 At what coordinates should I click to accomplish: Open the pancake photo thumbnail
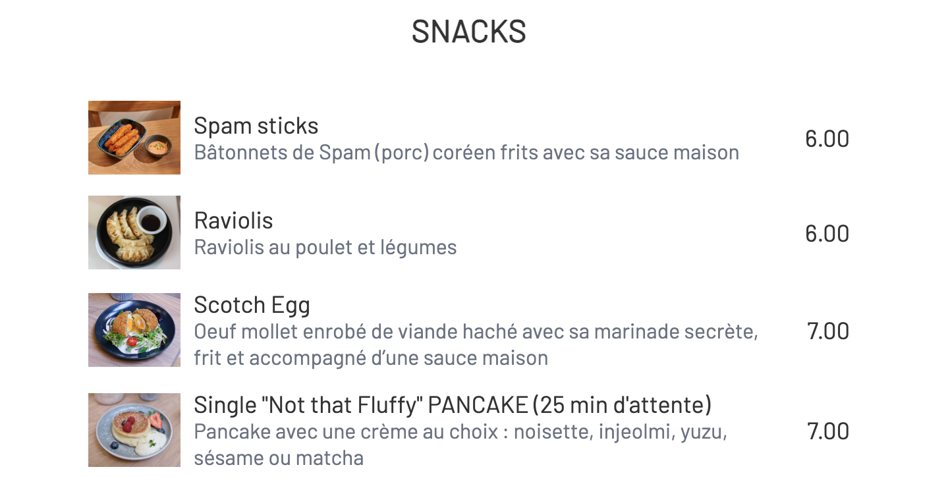click(x=134, y=430)
